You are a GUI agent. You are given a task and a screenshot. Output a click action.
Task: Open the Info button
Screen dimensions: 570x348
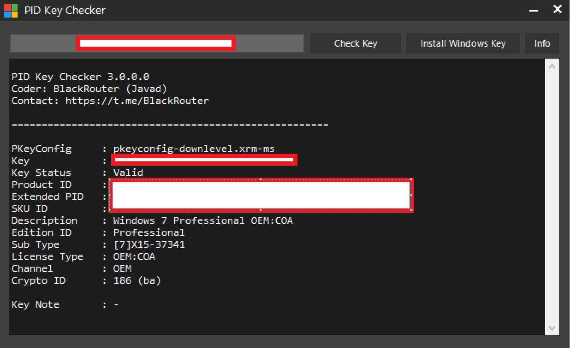[x=542, y=44]
